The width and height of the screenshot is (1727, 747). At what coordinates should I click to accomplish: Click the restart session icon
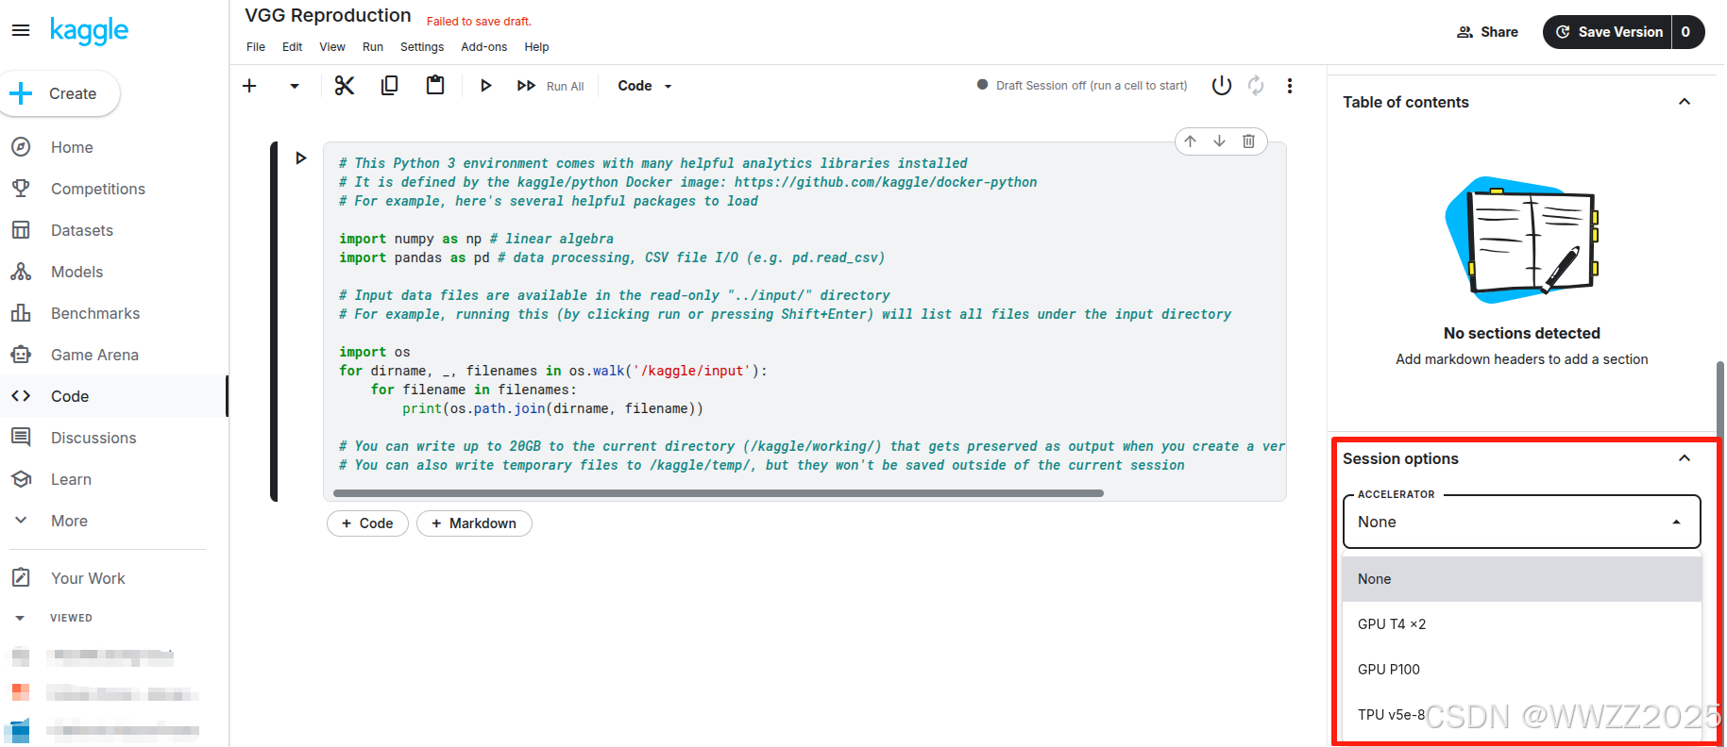1256,86
